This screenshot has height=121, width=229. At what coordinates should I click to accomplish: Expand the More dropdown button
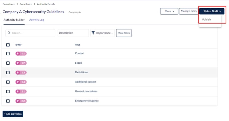pos(169,11)
